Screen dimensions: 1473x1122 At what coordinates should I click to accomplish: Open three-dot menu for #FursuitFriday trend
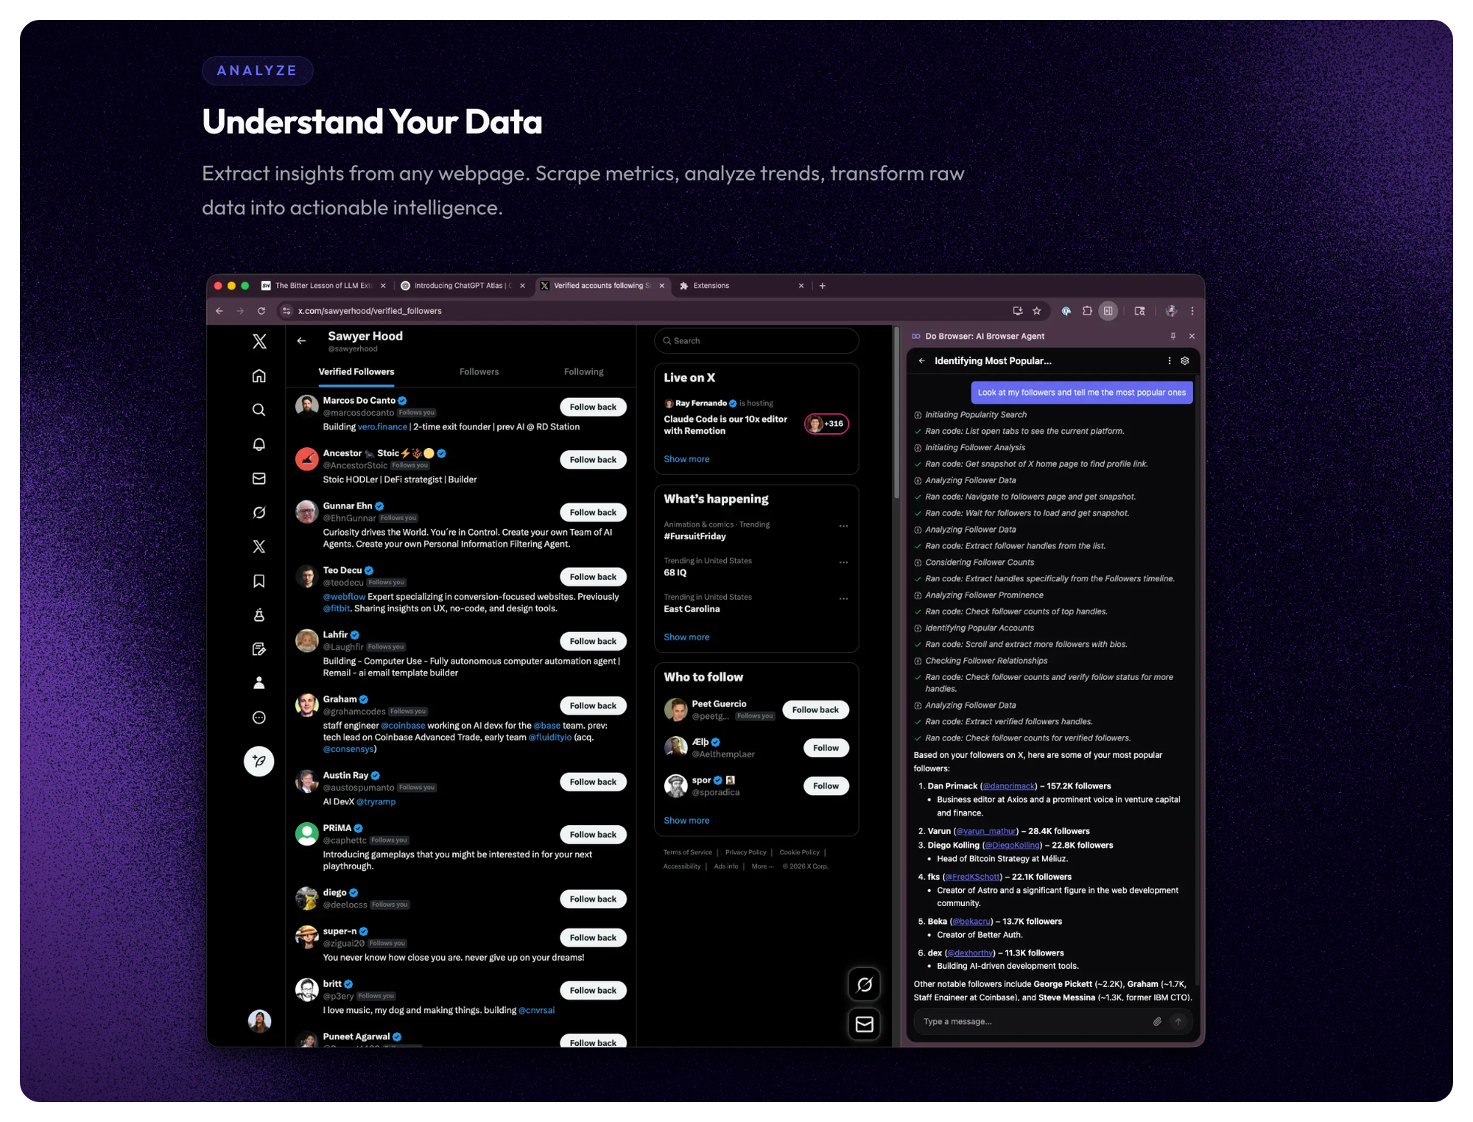click(843, 526)
